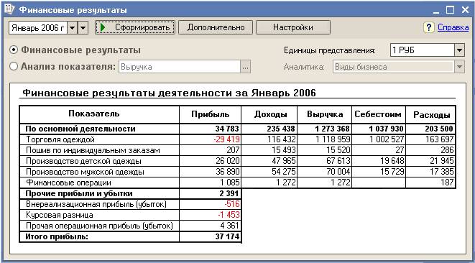Click the negative value -29 419
The width and height of the screenshot is (475, 263).
226,139
